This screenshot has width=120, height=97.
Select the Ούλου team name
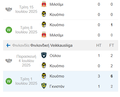[x=55, y=56]
